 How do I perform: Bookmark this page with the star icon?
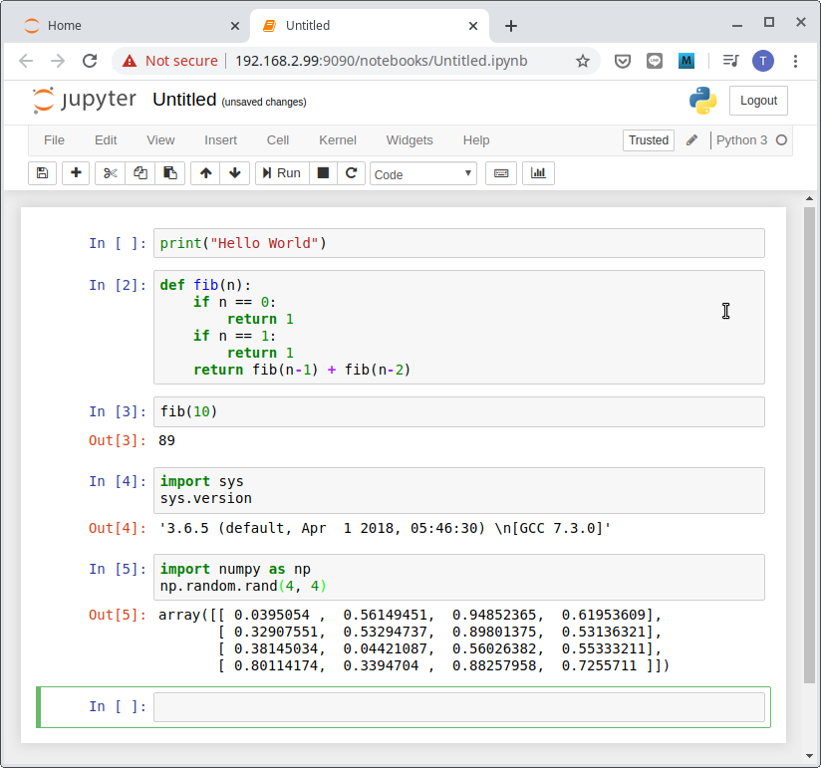pos(582,61)
